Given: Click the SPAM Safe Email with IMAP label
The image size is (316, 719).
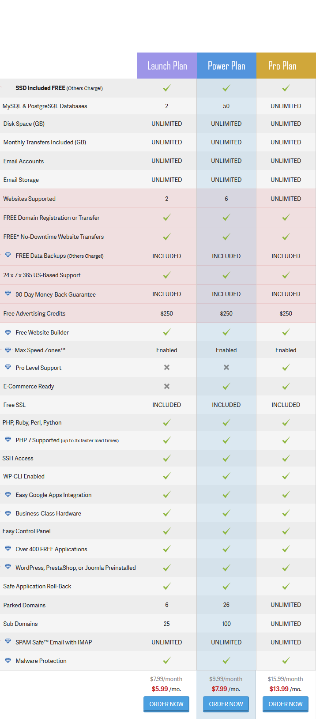Looking at the screenshot, I should click(54, 642).
